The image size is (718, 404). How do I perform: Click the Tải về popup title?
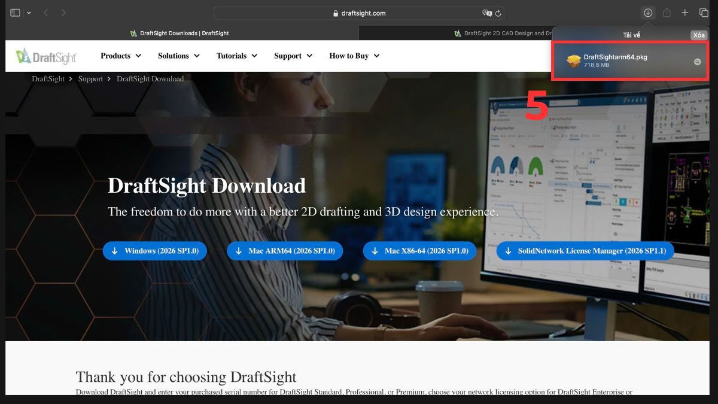click(631, 35)
